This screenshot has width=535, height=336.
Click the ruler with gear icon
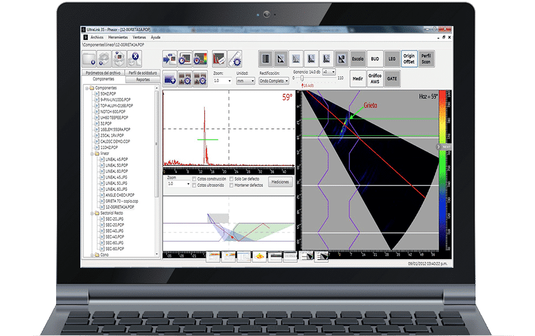234,58
